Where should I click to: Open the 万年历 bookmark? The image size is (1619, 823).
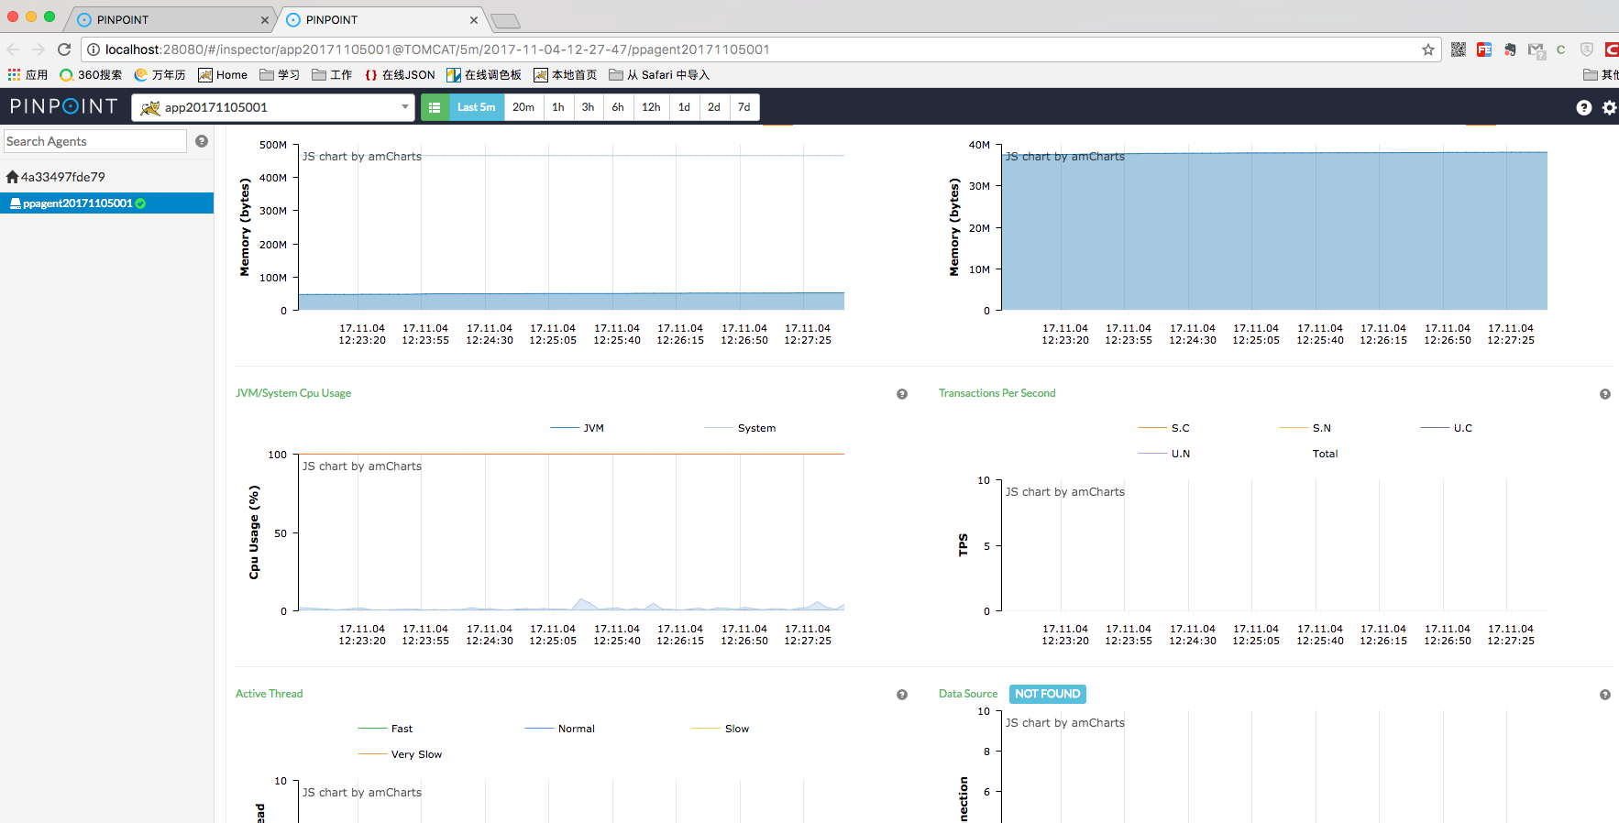pyautogui.click(x=160, y=75)
